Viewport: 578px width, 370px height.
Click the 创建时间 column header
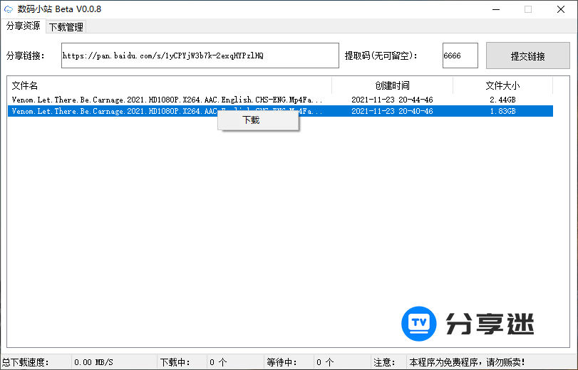(392, 85)
